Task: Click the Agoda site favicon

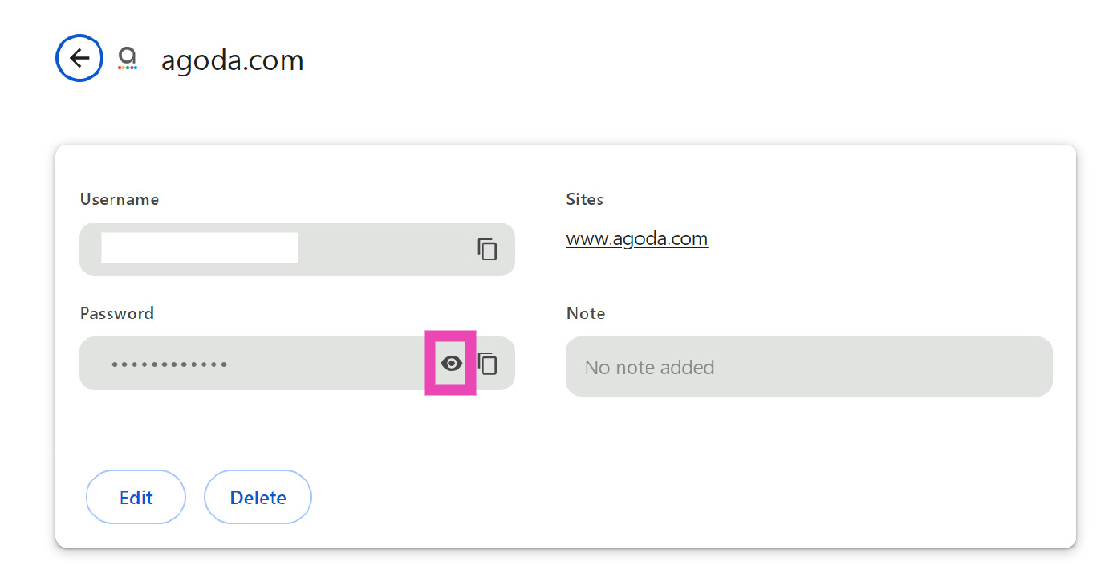Action: pyautogui.click(x=127, y=59)
